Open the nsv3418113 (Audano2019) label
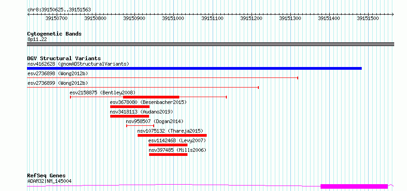Viewport: 407px width, 191px height. [141, 112]
